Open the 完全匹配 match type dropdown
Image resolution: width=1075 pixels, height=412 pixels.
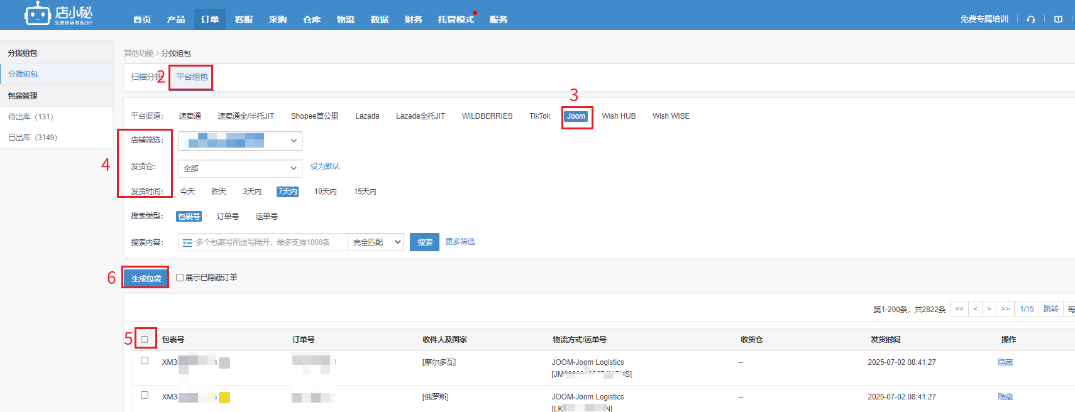pos(376,242)
